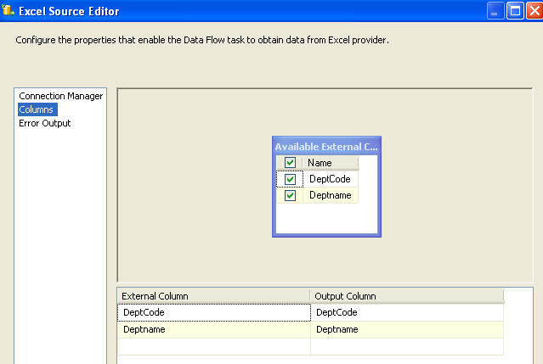Select the Deptname External Column cell
This screenshot has height=364, width=543.
click(214, 329)
